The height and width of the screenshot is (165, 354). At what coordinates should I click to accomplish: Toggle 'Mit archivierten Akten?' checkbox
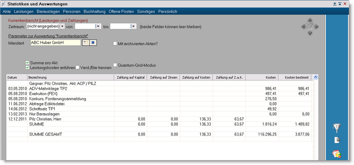point(115,43)
